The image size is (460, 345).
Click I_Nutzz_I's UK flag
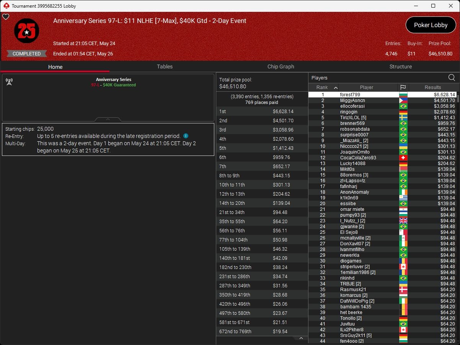point(403,221)
